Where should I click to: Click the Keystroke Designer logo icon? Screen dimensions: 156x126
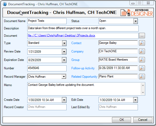pyautogui.click(x=136, y=13)
